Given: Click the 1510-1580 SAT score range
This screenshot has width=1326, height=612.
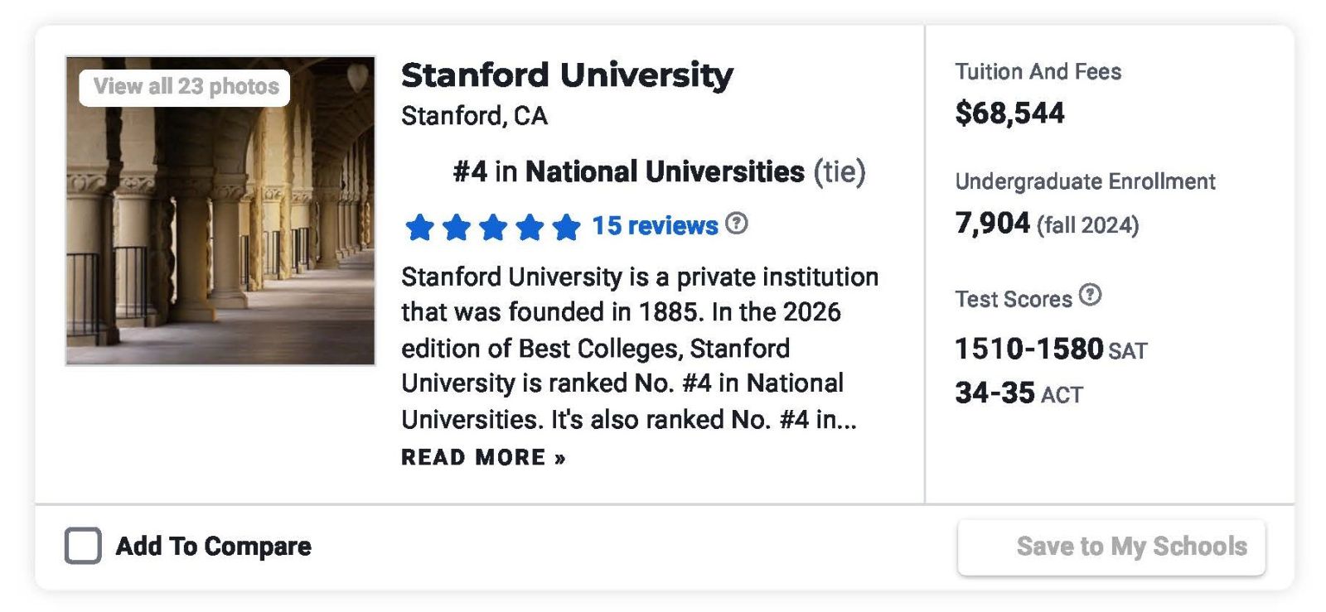Looking at the screenshot, I should tap(1028, 349).
